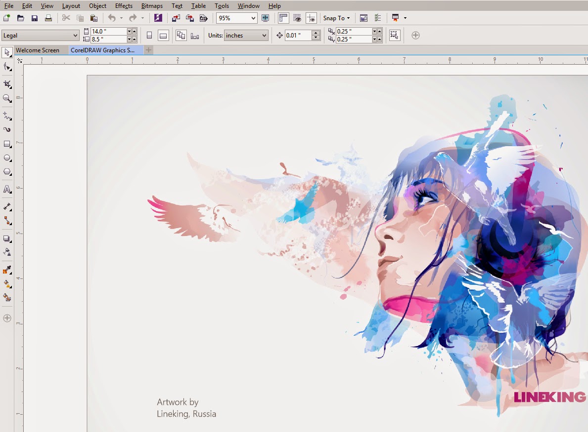The height and width of the screenshot is (432, 588).
Task: Open the Effects menu
Action: coord(124,5)
